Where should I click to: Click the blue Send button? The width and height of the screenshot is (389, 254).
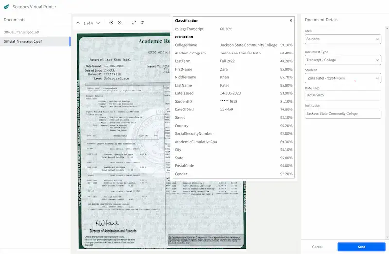(x=361, y=247)
